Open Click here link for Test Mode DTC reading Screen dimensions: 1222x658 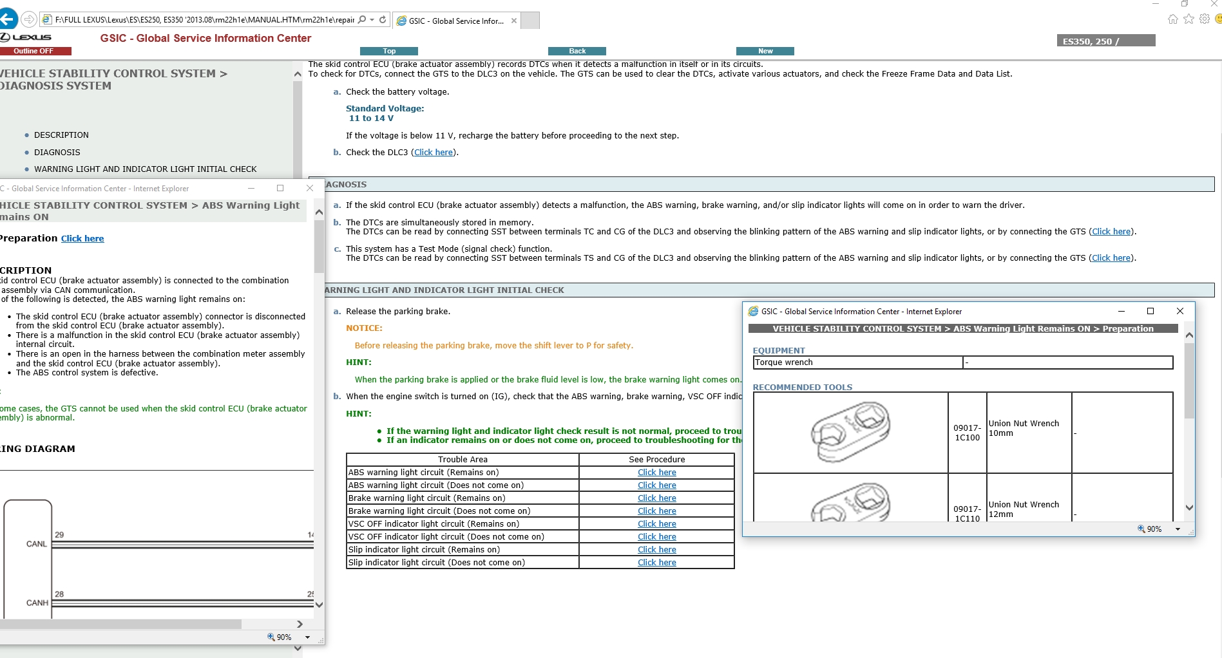click(x=1111, y=258)
